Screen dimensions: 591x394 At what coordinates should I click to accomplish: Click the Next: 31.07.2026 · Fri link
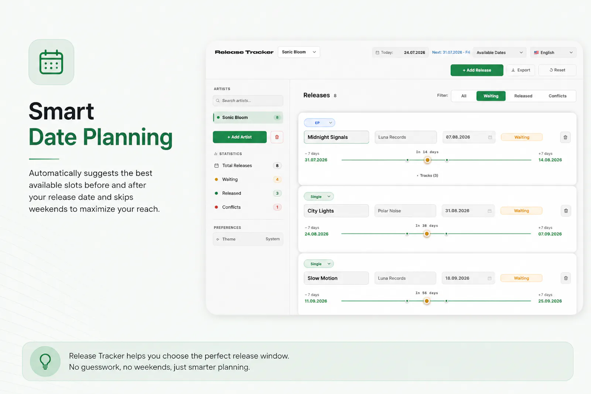[451, 52]
